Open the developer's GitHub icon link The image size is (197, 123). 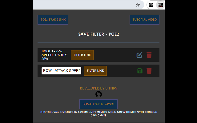click(x=98, y=94)
